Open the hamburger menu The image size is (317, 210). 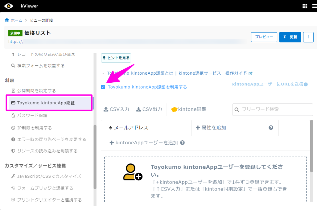point(315,6)
